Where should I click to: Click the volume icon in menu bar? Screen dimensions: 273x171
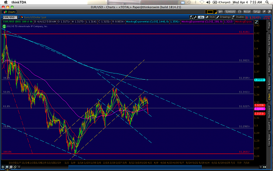(208, 2)
